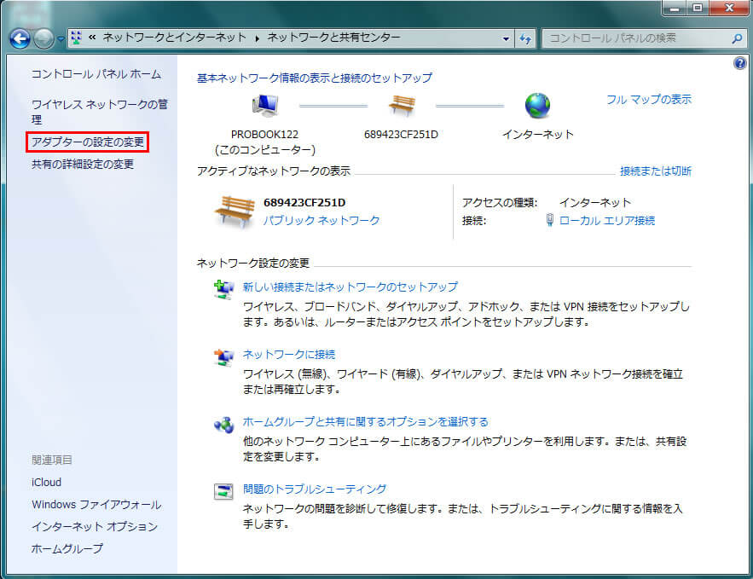Expand the recent pages dropdown next to forward button
The width and height of the screenshot is (753, 579).
[x=61, y=39]
